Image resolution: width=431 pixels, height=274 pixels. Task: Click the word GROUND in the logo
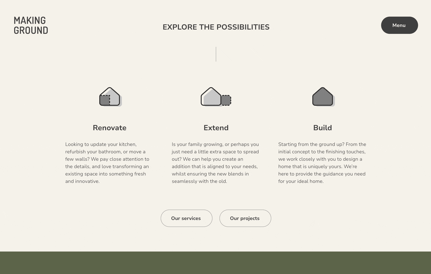pyautogui.click(x=31, y=30)
